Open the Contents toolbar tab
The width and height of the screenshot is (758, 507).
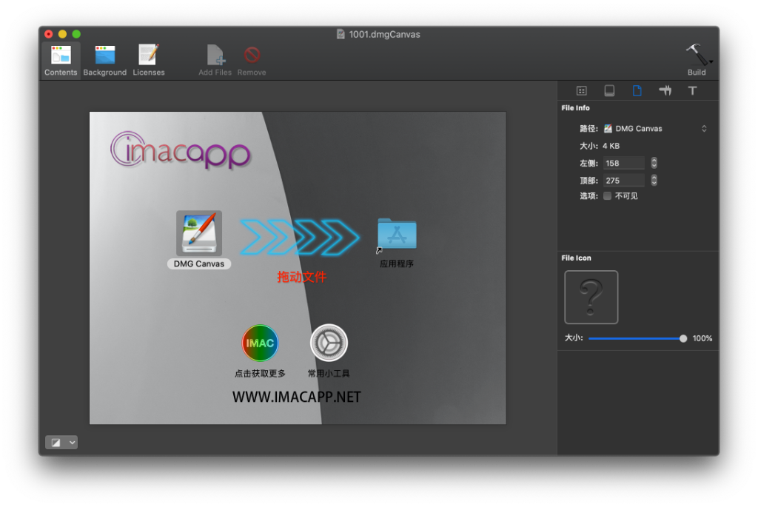(61, 61)
